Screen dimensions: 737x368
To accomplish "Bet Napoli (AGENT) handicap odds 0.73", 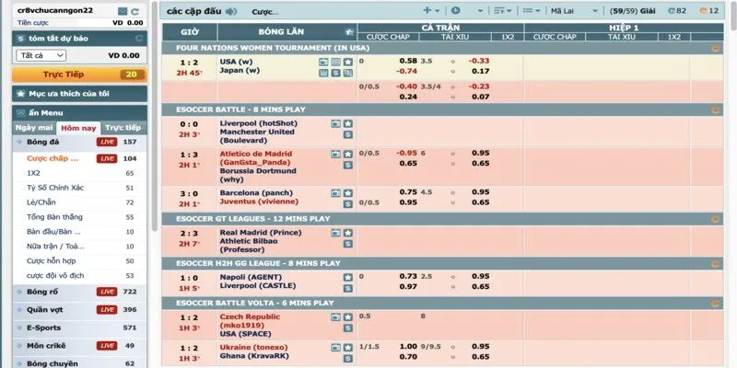I will click(408, 277).
